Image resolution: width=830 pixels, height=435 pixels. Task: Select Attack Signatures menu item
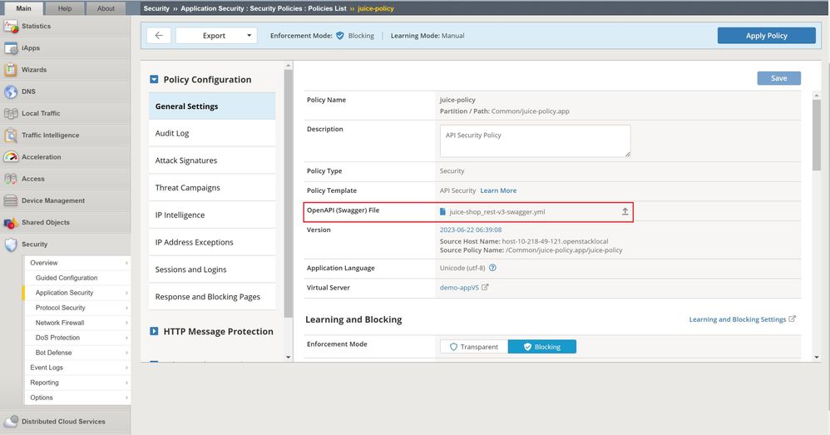(x=186, y=161)
